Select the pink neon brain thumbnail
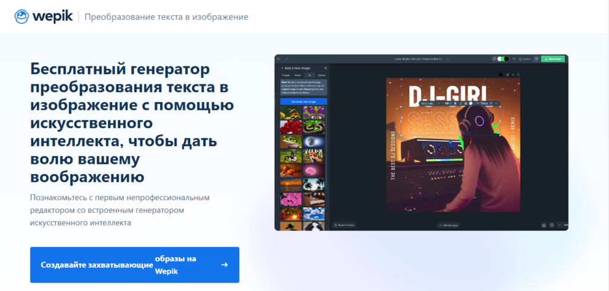The image size is (609, 291). pos(314,170)
